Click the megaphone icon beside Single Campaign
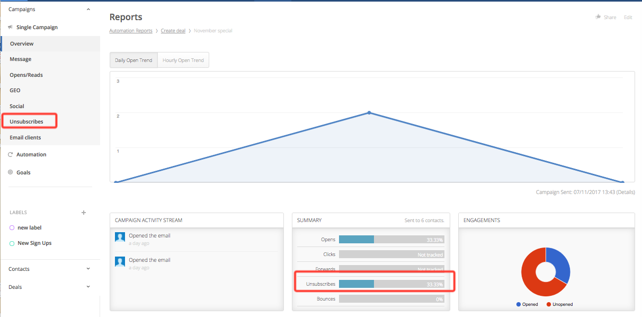This screenshot has width=642, height=317. pos(11,27)
